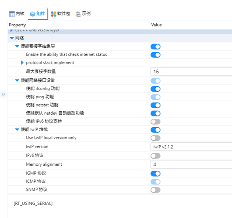This screenshot has height=218, width=232.
Task: Collapse the 使能套接字抽象层 group
Action: [x=17, y=46]
